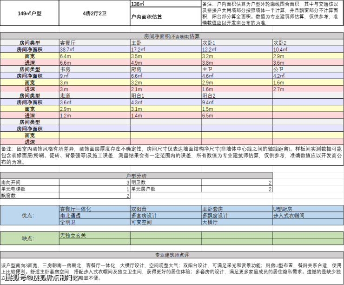Click the '多飘窗设计' advantage cell

point(237,215)
